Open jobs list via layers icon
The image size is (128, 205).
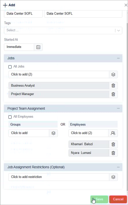(x=113, y=75)
